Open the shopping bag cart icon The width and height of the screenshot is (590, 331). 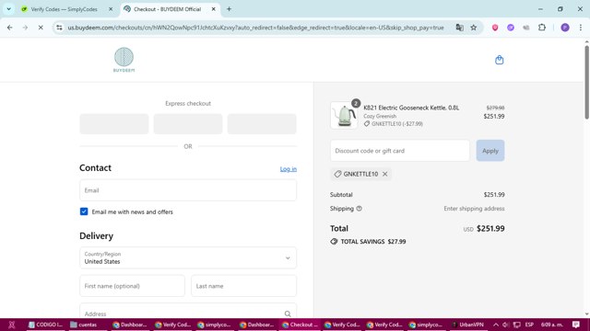(x=499, y=60)
